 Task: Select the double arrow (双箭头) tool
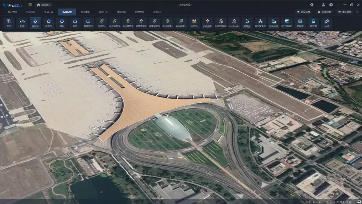tap(194, 23)
